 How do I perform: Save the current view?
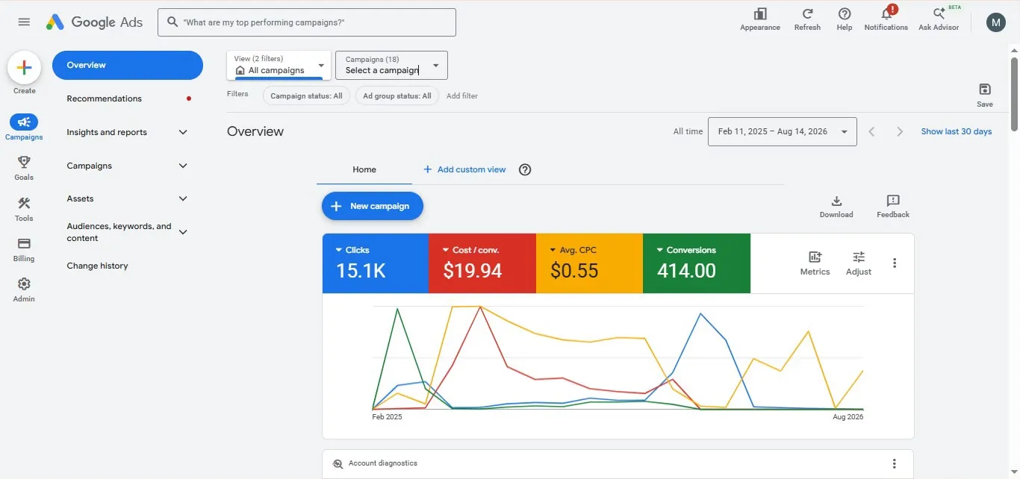tap(985, 95)
